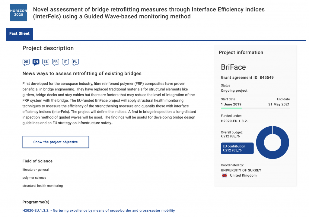Click the 'United Kingdom' country label
This screenshot has width=309, height=217.
244,175
